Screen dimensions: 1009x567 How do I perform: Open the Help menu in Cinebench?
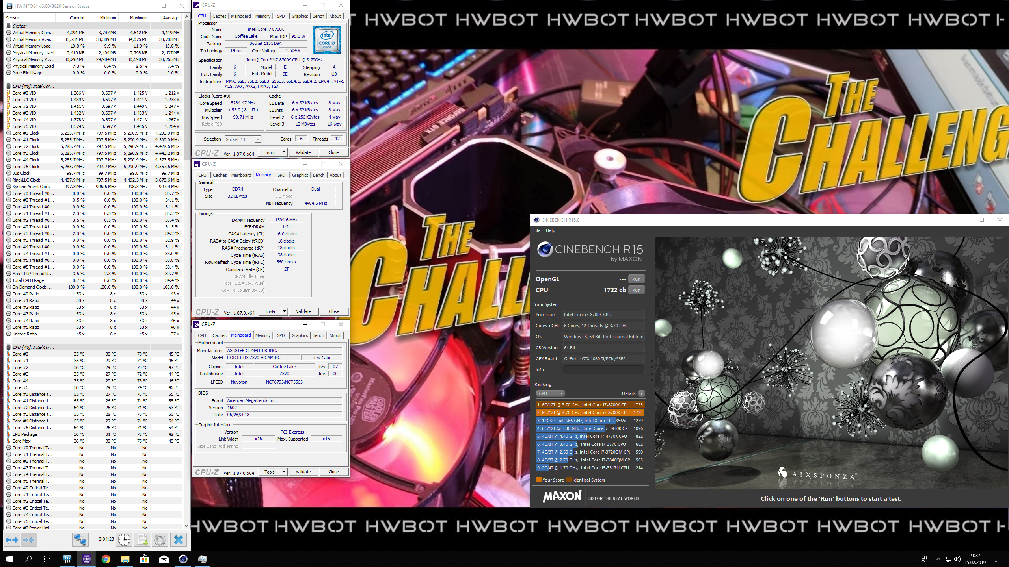(550, 230)
